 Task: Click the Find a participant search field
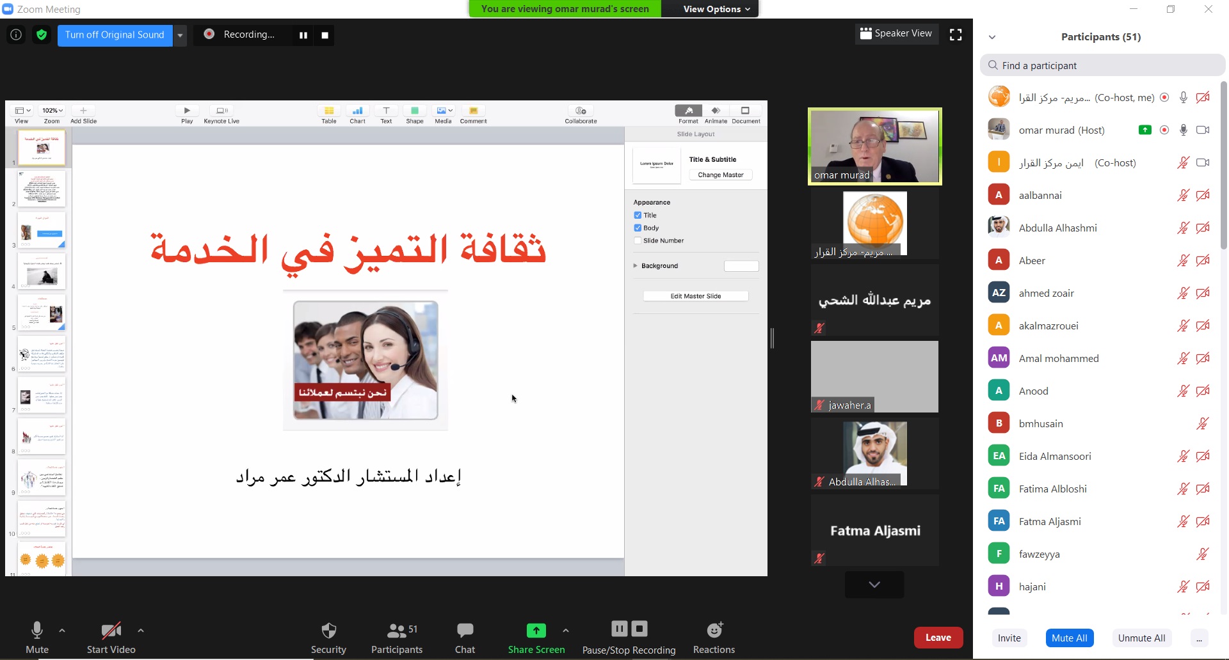1102,65
